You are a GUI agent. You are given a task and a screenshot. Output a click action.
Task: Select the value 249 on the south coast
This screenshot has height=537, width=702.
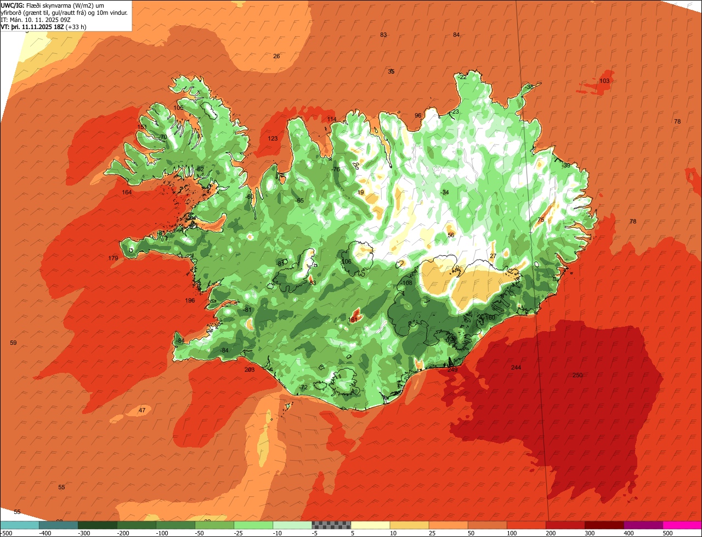click(452, 370)
